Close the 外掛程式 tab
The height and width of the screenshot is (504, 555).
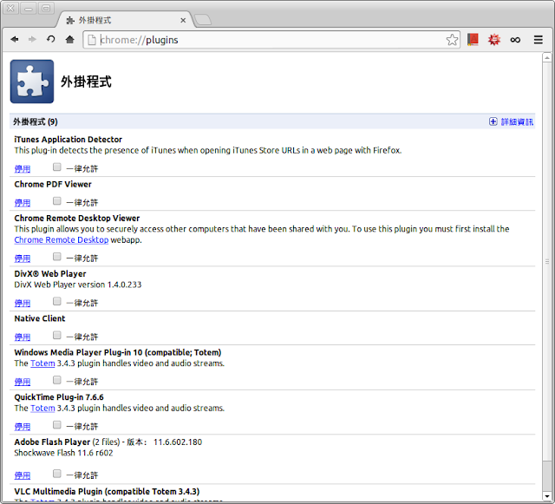pos(183,20)
